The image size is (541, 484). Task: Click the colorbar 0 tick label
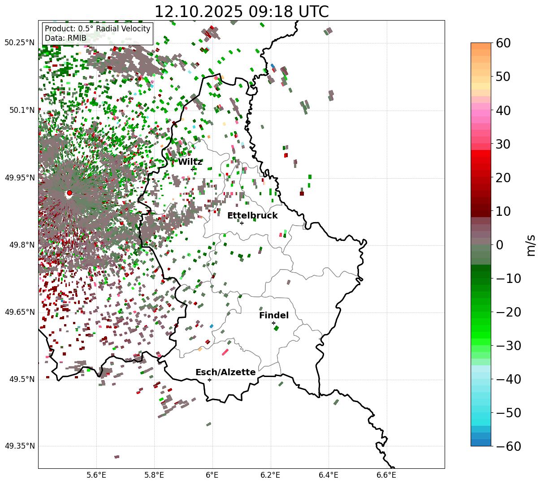tap(500, 245)
